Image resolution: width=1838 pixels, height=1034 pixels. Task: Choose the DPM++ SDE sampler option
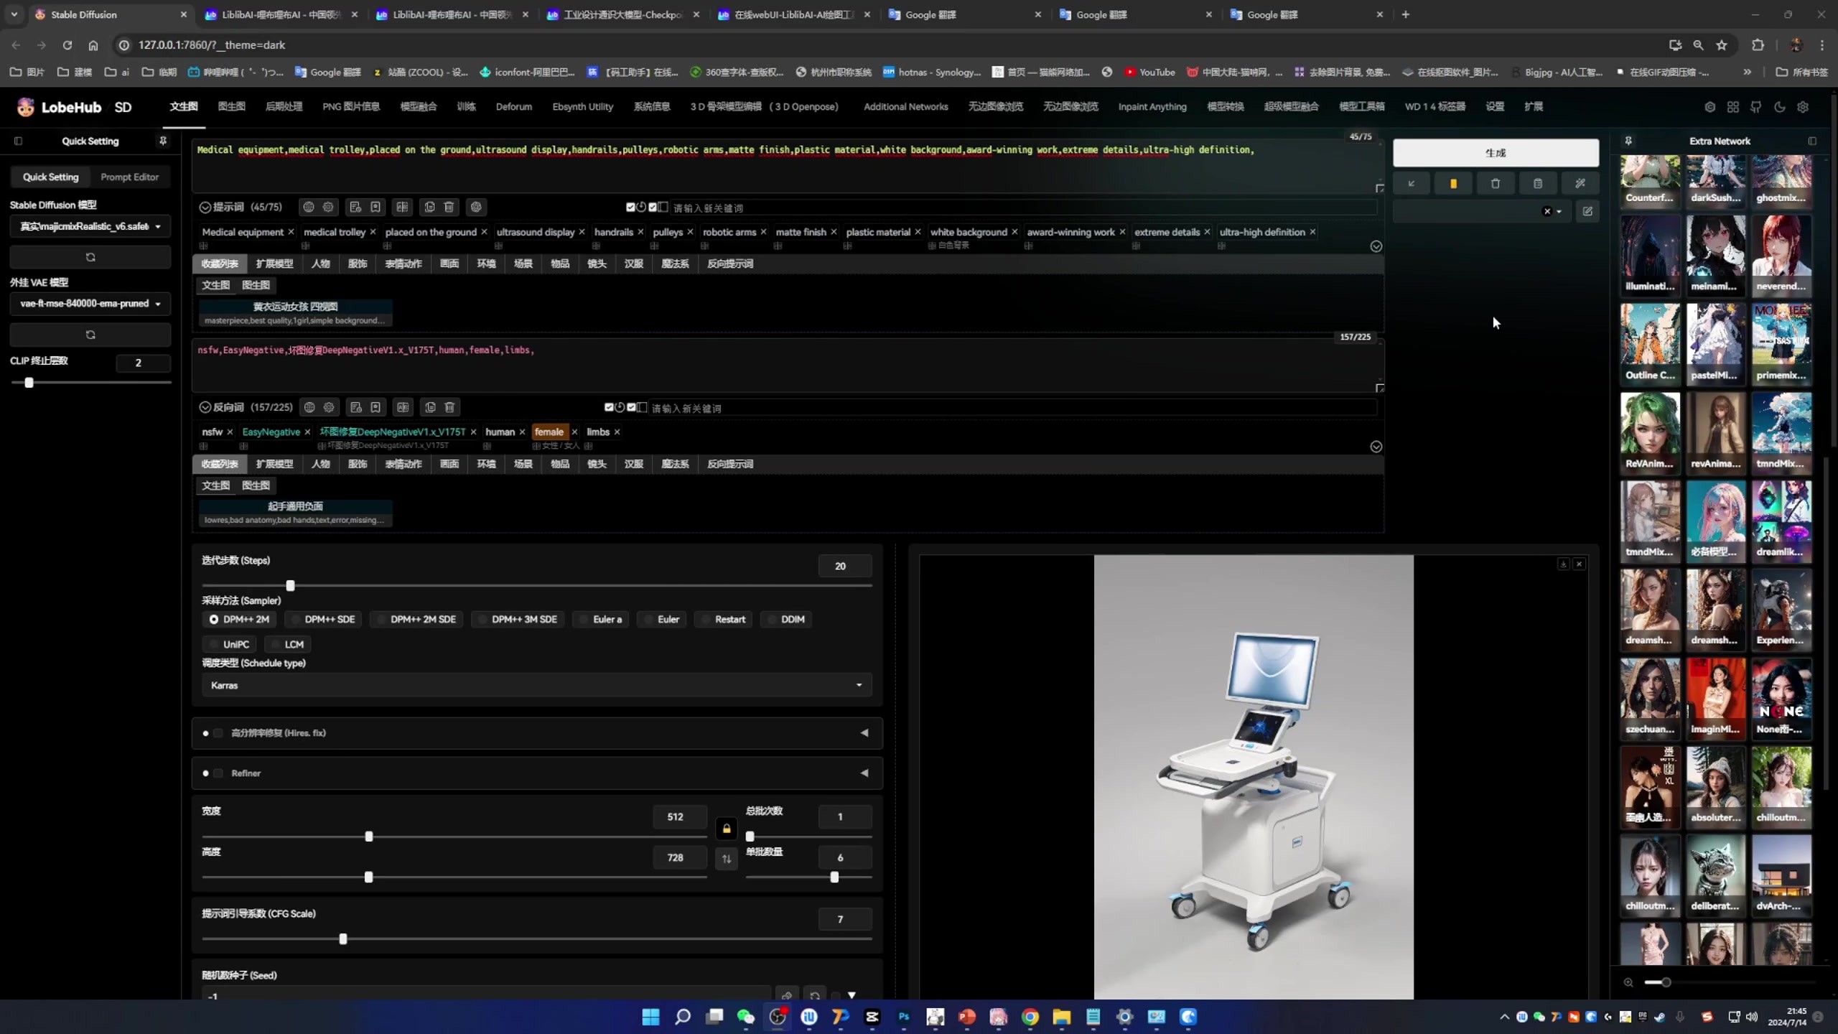click(322, 619)
